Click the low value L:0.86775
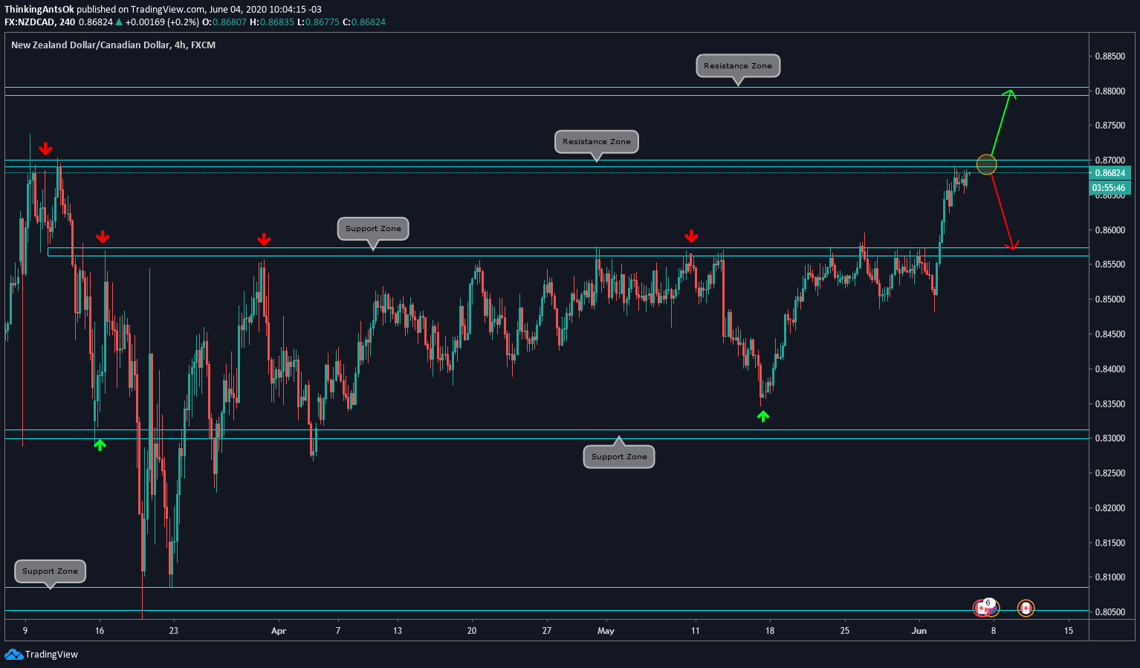 point(318,22)
